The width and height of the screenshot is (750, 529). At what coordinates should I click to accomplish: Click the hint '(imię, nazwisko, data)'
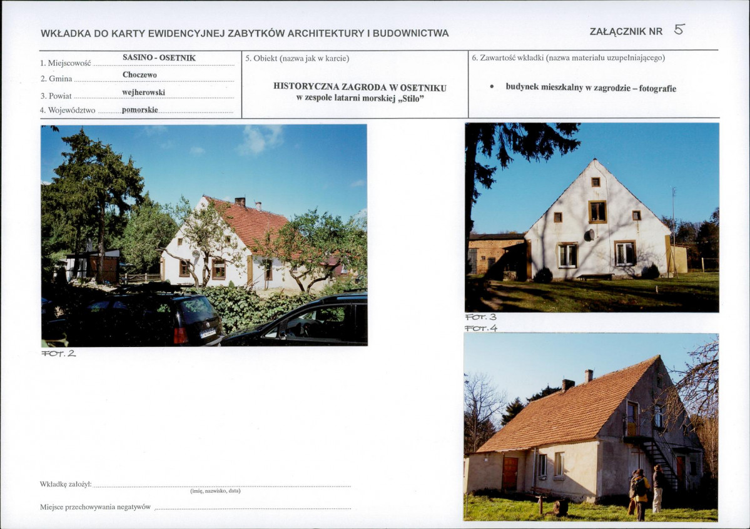tap(215, 491)
